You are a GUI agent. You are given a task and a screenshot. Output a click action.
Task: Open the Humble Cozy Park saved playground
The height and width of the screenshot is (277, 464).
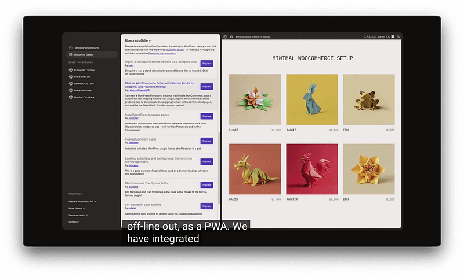pos(84,97)
